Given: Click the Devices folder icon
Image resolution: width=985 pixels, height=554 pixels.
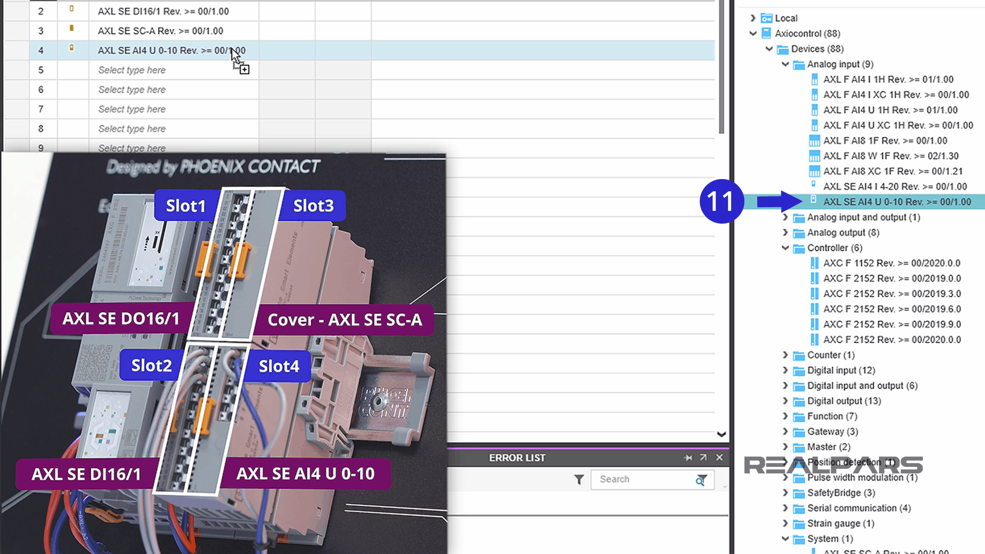Looking at the screenshot, I should tap(782, 49).
